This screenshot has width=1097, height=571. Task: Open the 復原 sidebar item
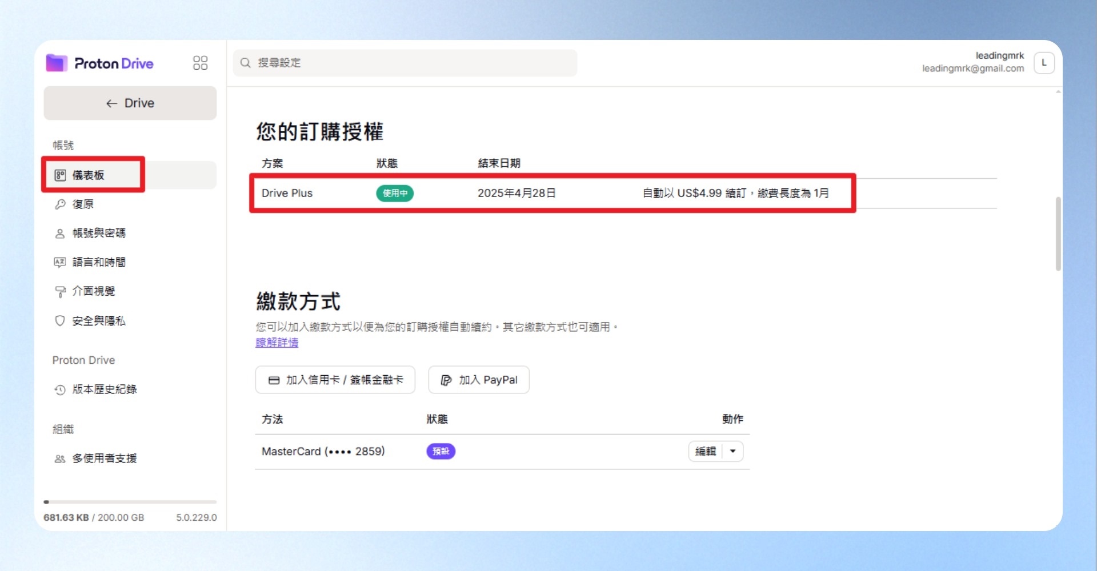click(x=130, y=204)
